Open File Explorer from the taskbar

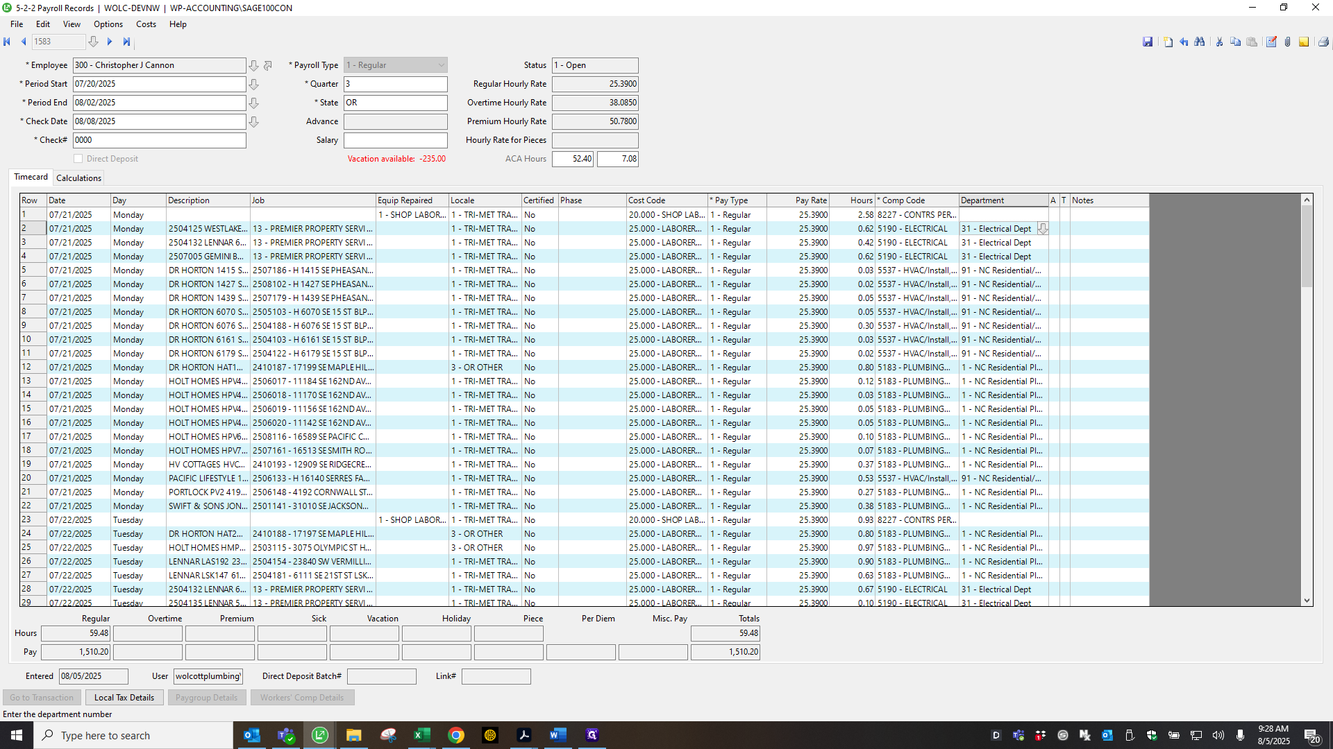[x=354, y=735]
